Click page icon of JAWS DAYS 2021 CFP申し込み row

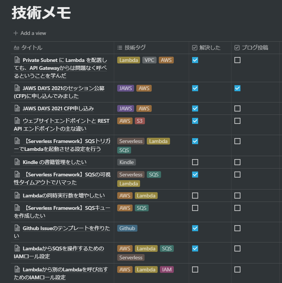(17, 108)
